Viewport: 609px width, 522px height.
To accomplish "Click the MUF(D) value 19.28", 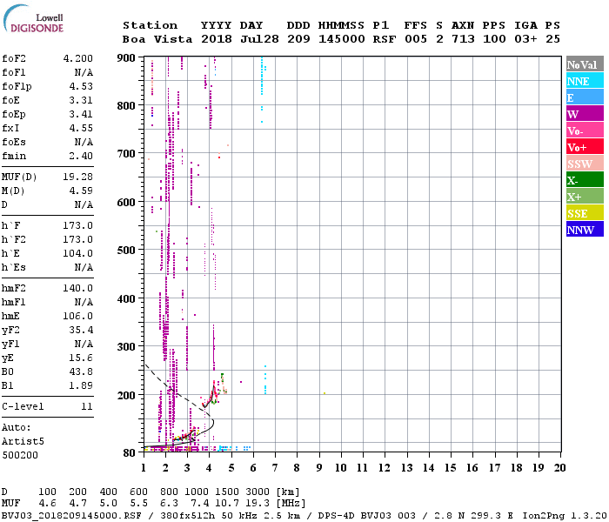I will (78, 177).
